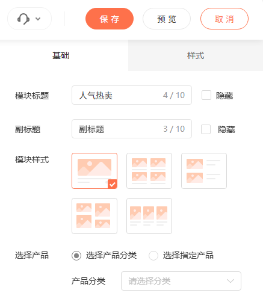
Task: Choose the three-column image layout style
Action: tap(149, 216)
